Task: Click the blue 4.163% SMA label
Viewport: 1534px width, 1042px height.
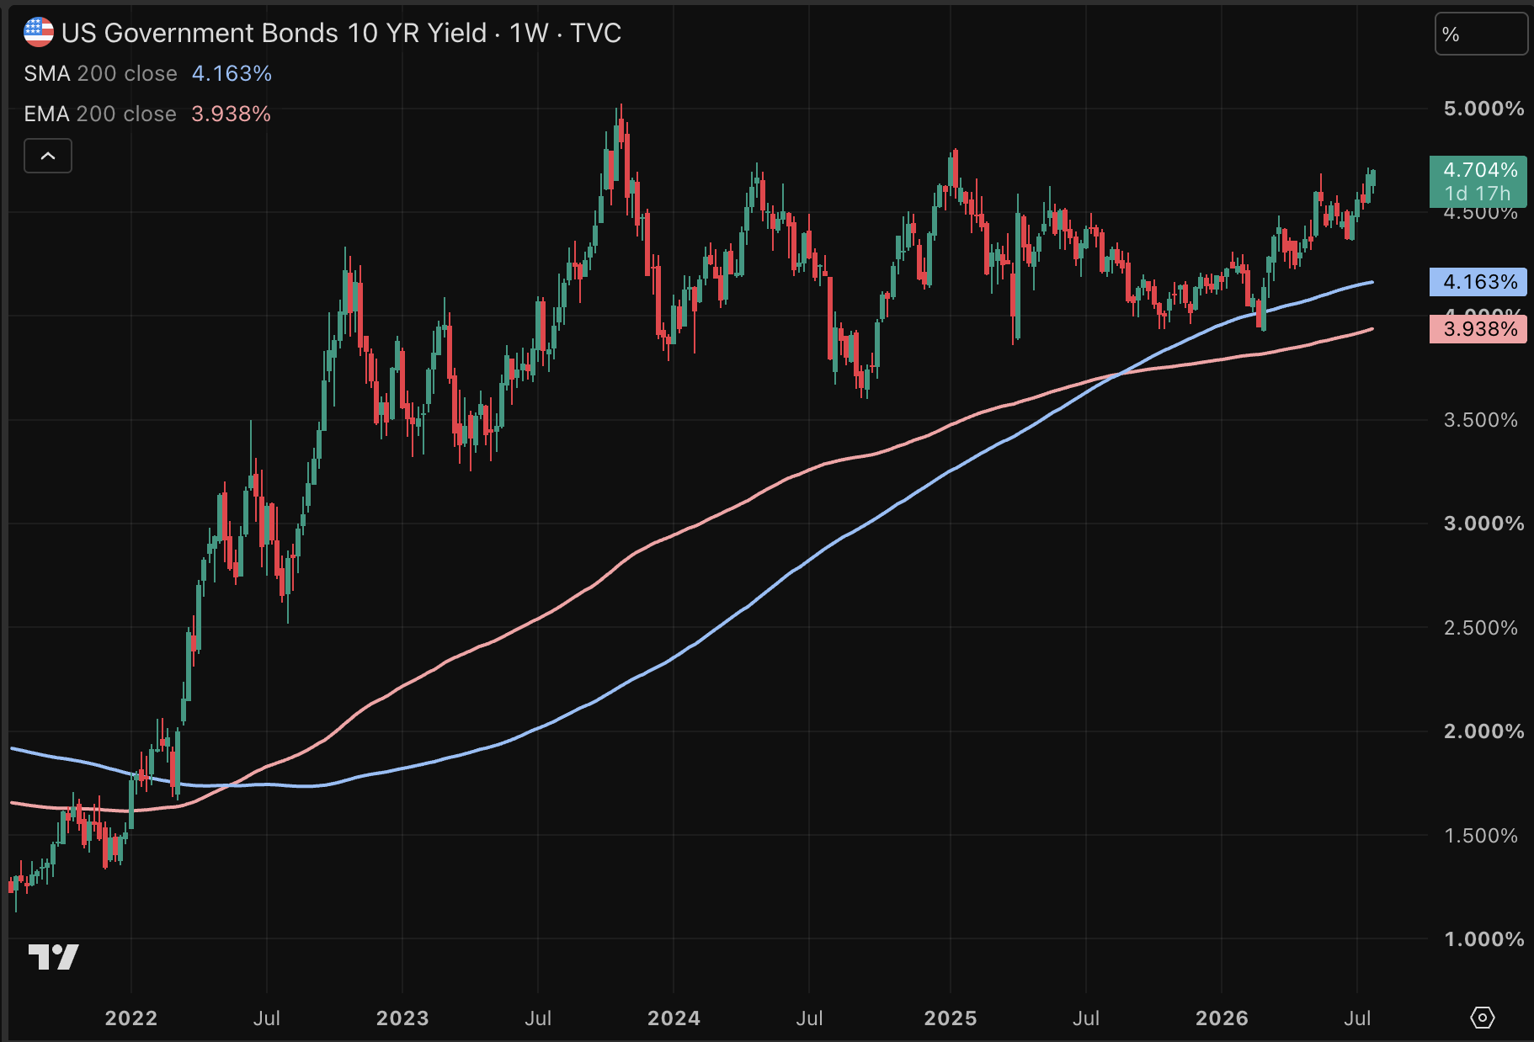Action: pyautogui.click(x=1478, y=282)
